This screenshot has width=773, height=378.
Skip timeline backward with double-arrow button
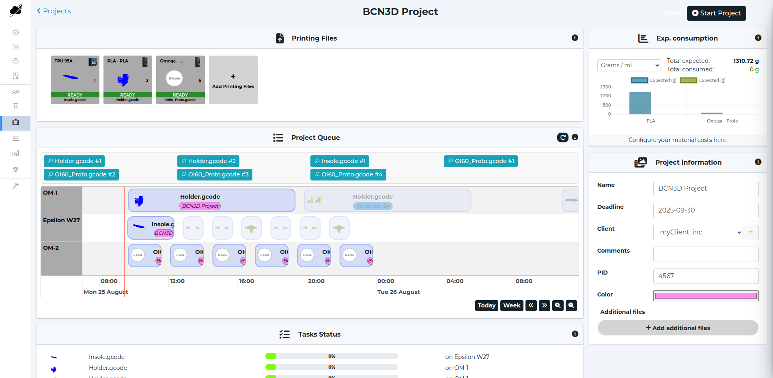531,305
